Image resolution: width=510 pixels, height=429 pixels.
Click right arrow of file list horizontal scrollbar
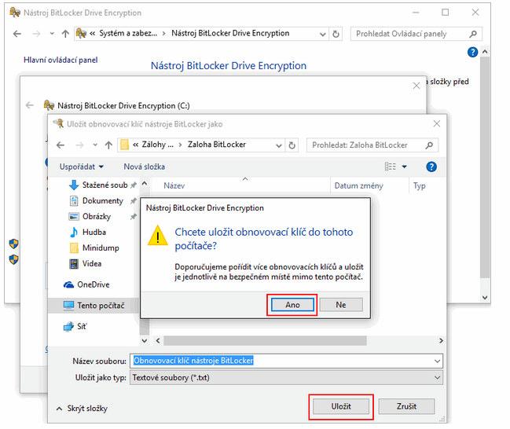[x=441, y=341]
